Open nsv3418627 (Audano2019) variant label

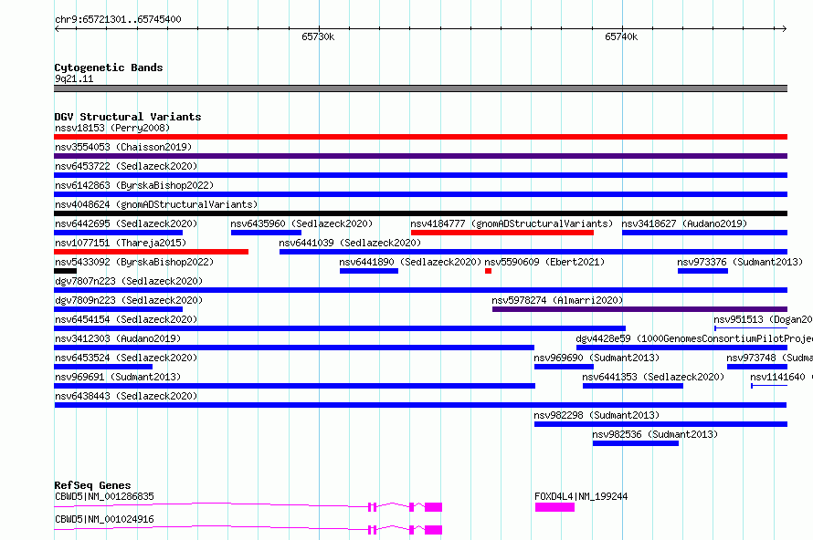(x=684, y=223)
